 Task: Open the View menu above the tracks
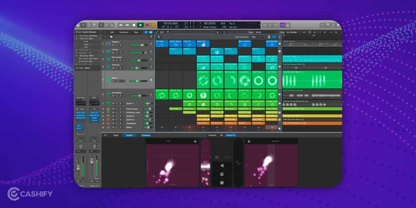137,32
